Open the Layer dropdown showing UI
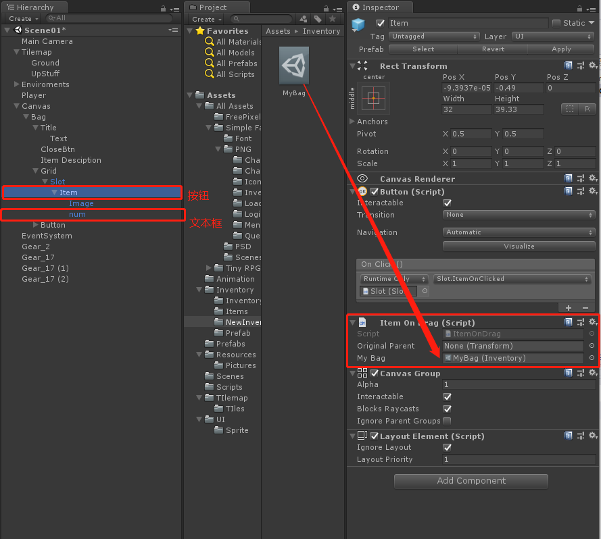The height and width of the screenshot is (539, 601). [x=552, y=36]
